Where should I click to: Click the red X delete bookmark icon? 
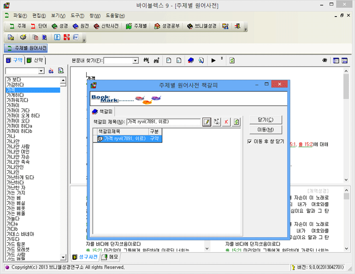coord(226,122)
